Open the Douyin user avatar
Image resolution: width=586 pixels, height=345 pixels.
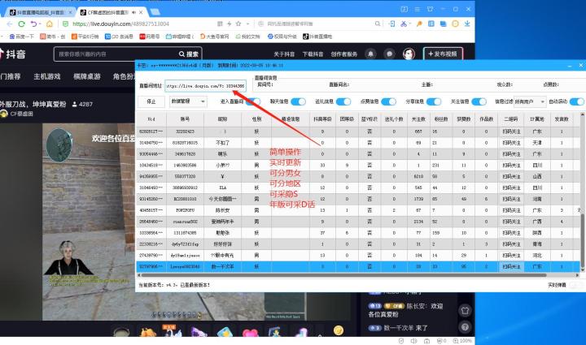click(409, 54)
